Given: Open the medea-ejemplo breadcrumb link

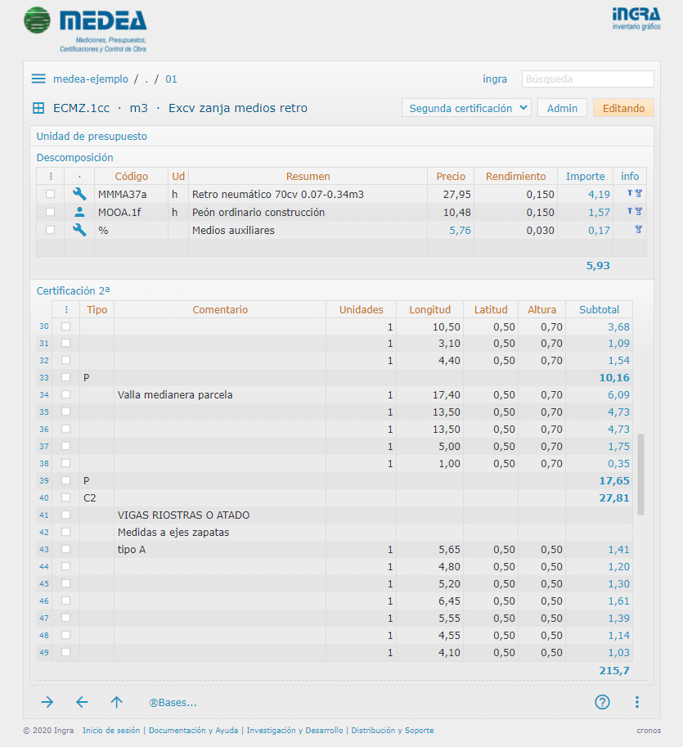Looking at the screenshot, I should pos(91,79).
